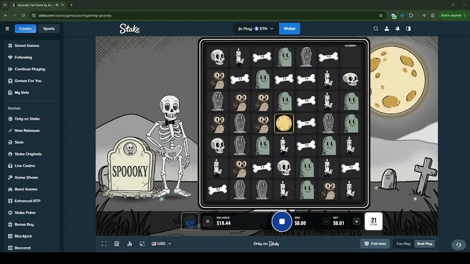Open the ETH currency dropdown
The image size is (470, 264).
[256, 29]
